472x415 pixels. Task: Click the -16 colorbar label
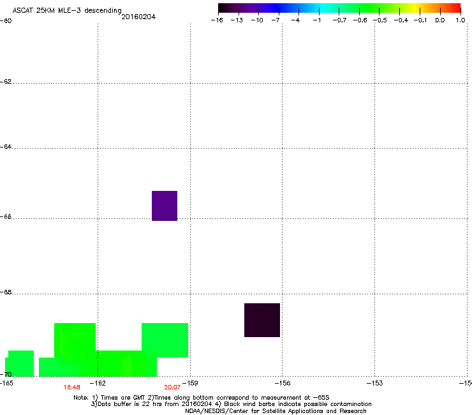[217, 20]
